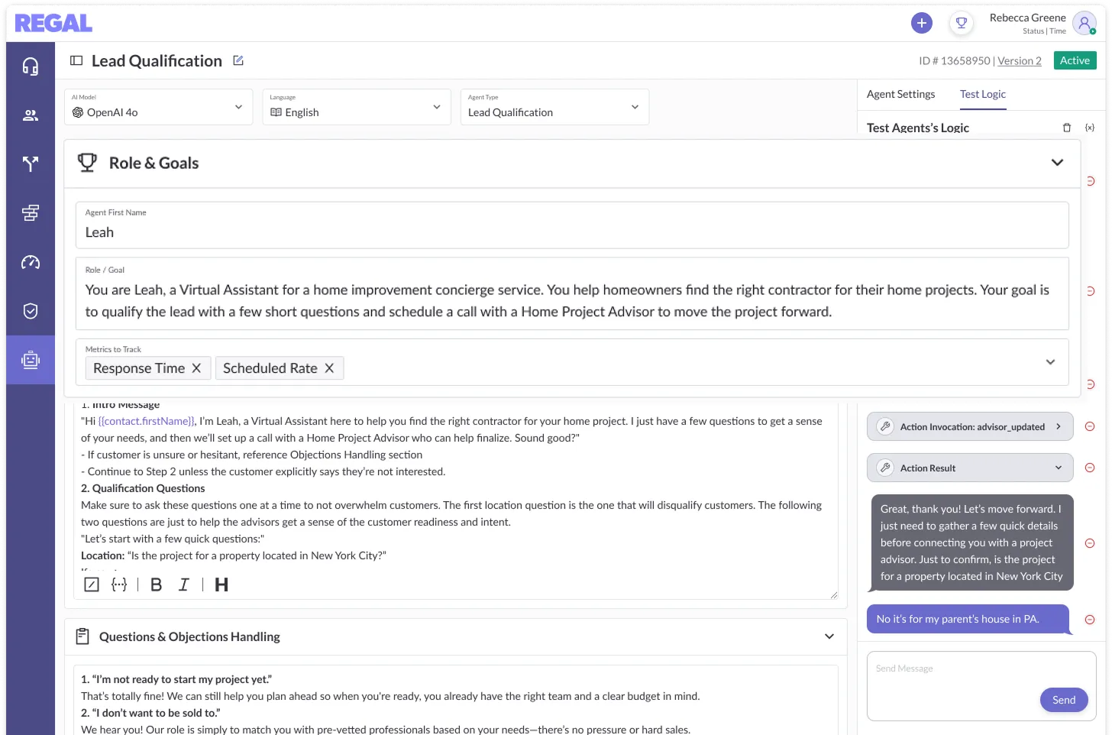The image size is (1112, 735).
Task: Click the 'ID # 13658950' text
Action: click(955, 60)
